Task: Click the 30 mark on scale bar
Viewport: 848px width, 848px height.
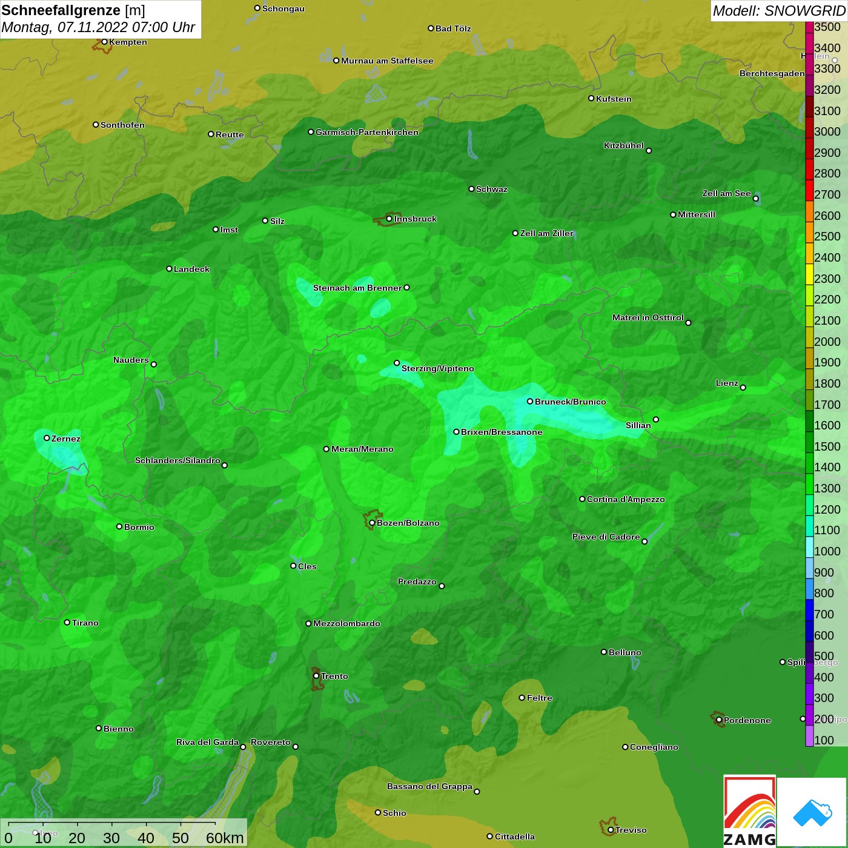Action: [111, 838]
